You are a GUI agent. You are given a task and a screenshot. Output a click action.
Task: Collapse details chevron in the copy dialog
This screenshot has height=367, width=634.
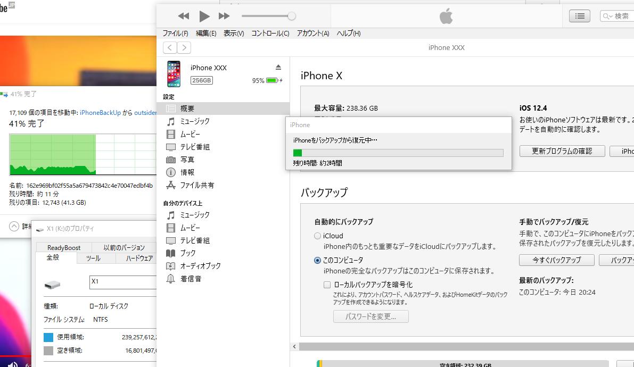14,227
